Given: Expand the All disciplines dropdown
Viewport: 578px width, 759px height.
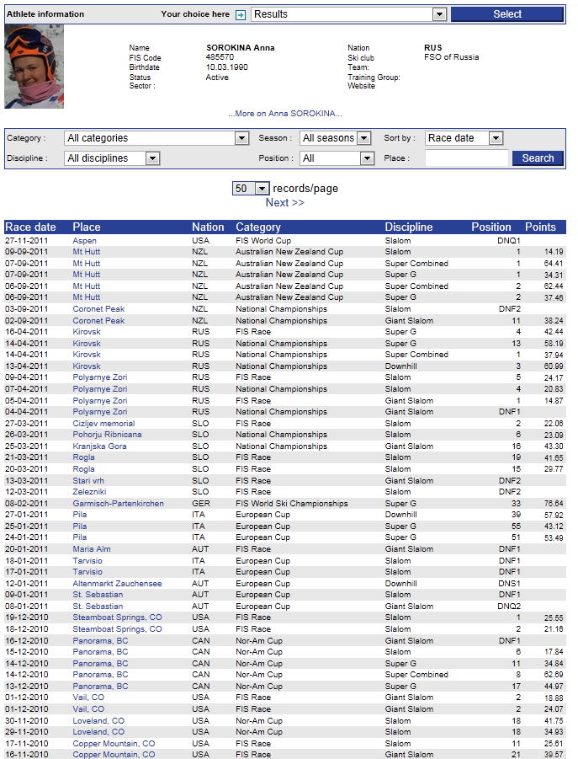Looking at the screenshot, I should pyautogui.click(x=112, y=158).
